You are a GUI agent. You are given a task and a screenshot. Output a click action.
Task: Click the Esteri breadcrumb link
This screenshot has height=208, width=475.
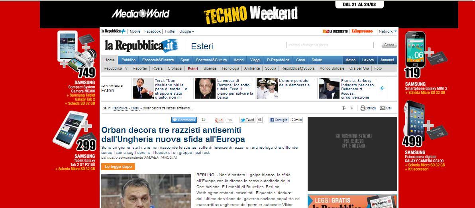tap(135, 108)
